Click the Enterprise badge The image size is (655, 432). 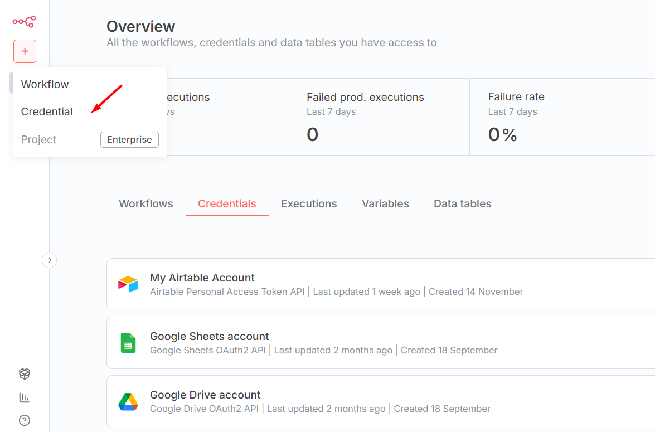(x=129, y=139)
